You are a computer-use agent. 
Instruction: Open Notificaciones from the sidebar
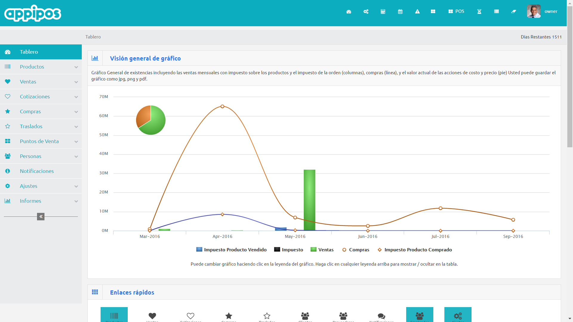[x=37, y=171]
